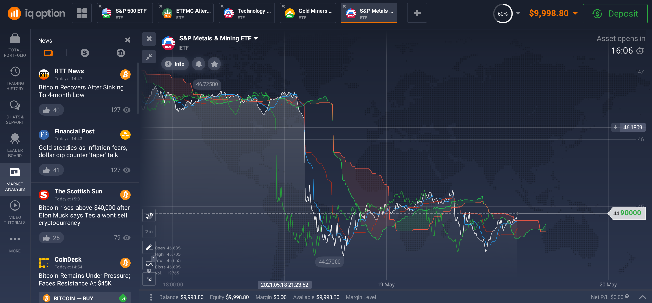Click the Deposit button
Image resolution: width=652 pixels, height=303 pixels.
[615, 14]
